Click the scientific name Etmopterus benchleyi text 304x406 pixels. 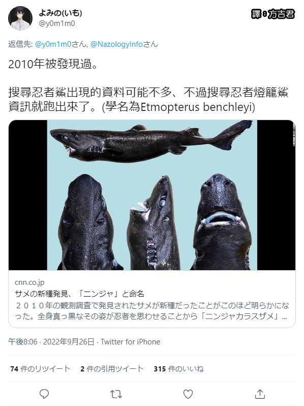point(196,107)
